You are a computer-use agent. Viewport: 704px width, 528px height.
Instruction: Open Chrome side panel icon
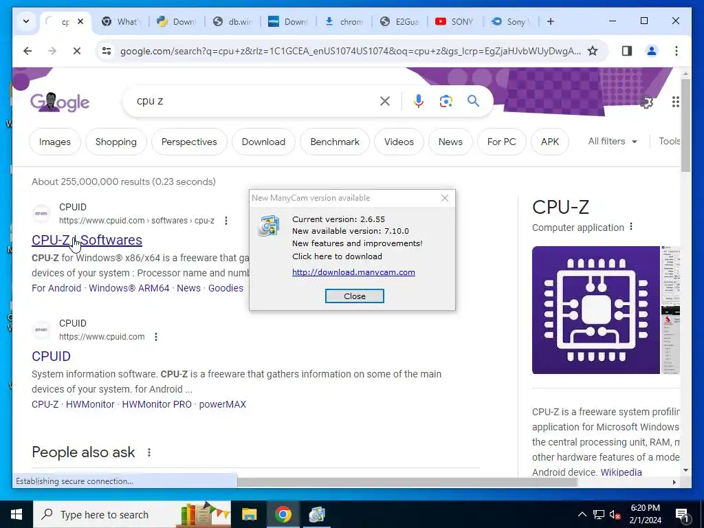pyautogui.click(x=627, y=51)
